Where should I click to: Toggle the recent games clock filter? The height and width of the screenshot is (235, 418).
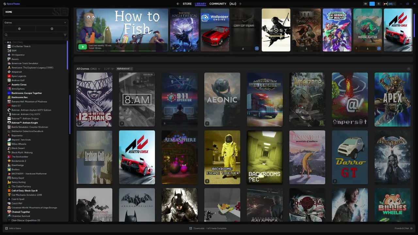tap(19, 29)
